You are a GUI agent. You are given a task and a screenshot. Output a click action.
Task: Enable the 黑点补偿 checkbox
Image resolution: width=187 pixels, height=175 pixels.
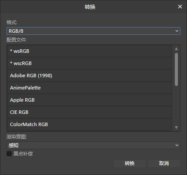pyautogui.click(x=9, y=154)
